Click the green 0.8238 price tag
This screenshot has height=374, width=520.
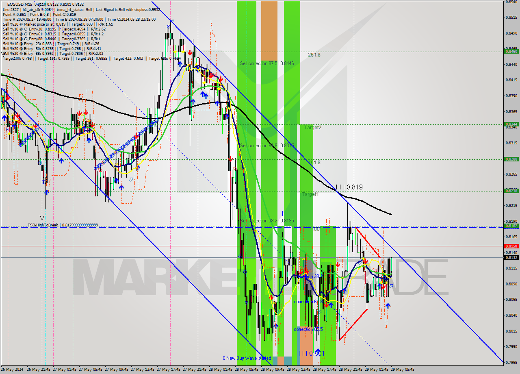point(511,191)
